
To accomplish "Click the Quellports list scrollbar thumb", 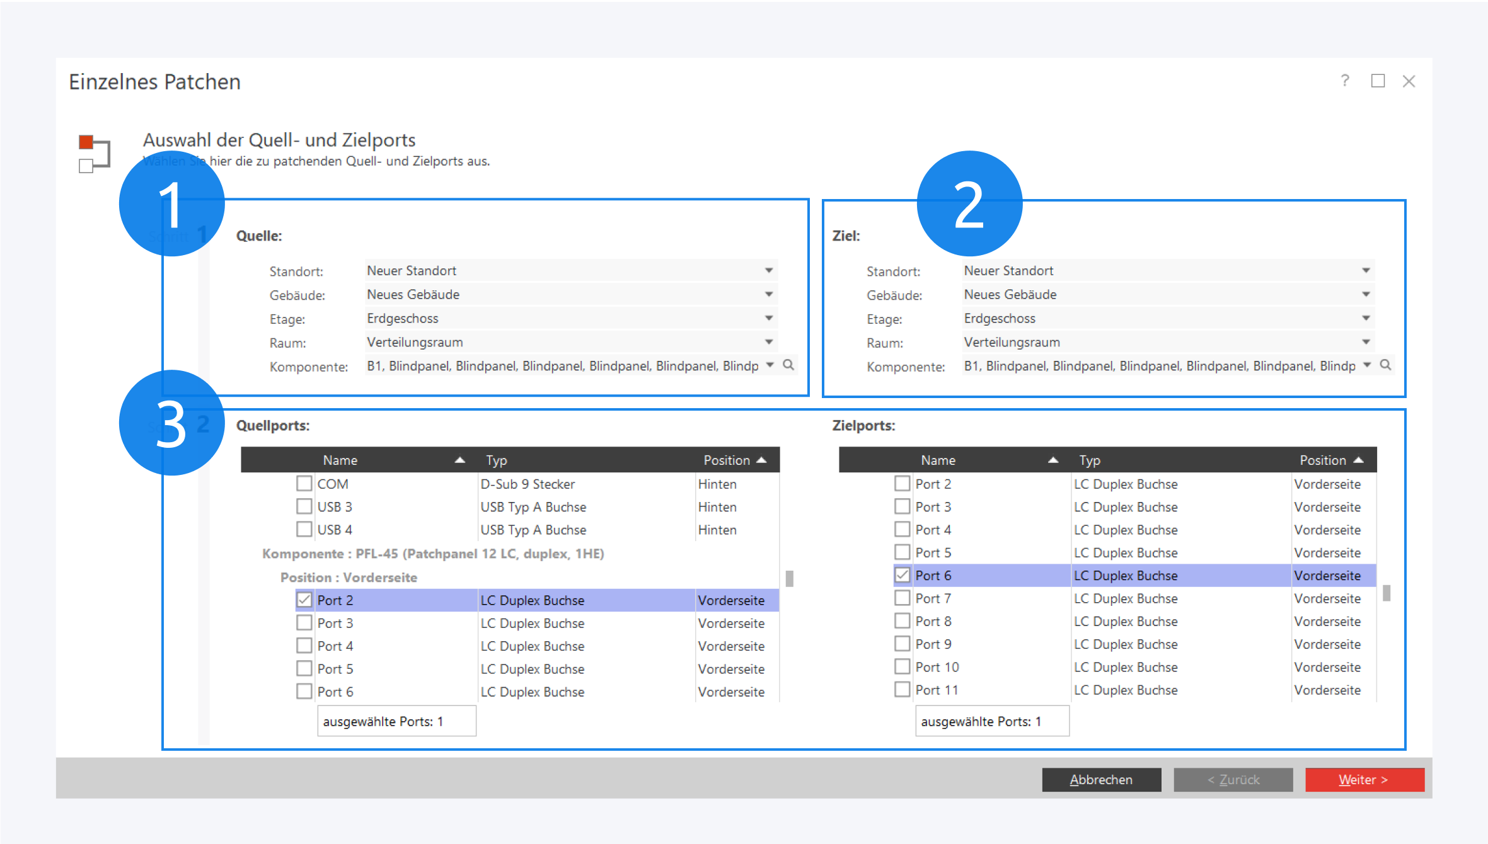I will (x=789, y=578).
